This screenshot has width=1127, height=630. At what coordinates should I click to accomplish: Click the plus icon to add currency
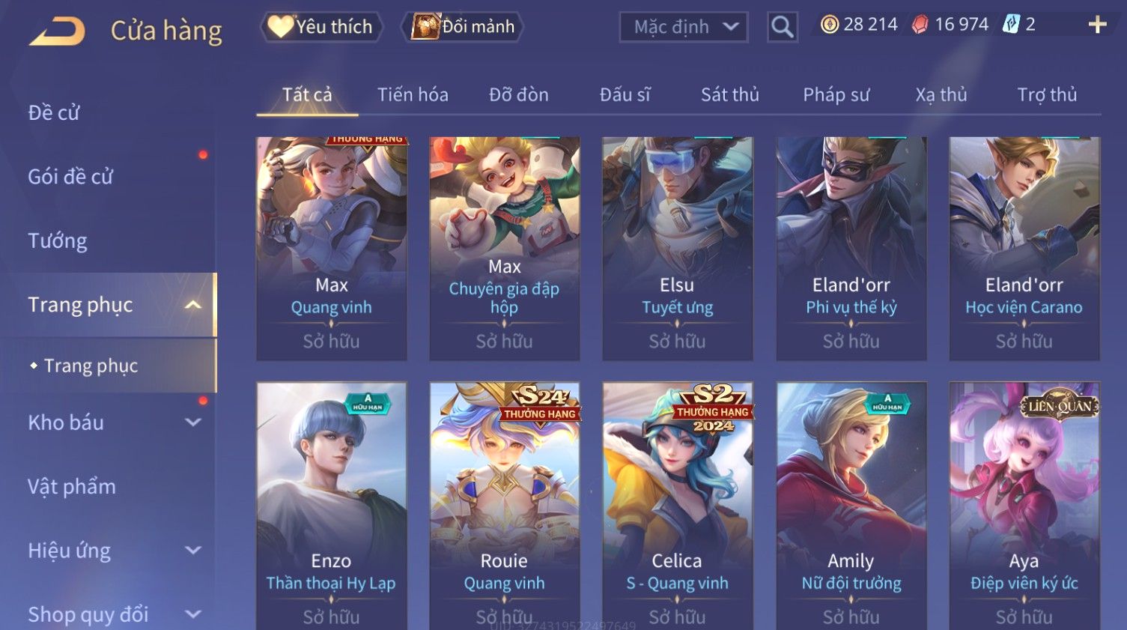(x=1097, y=25)
